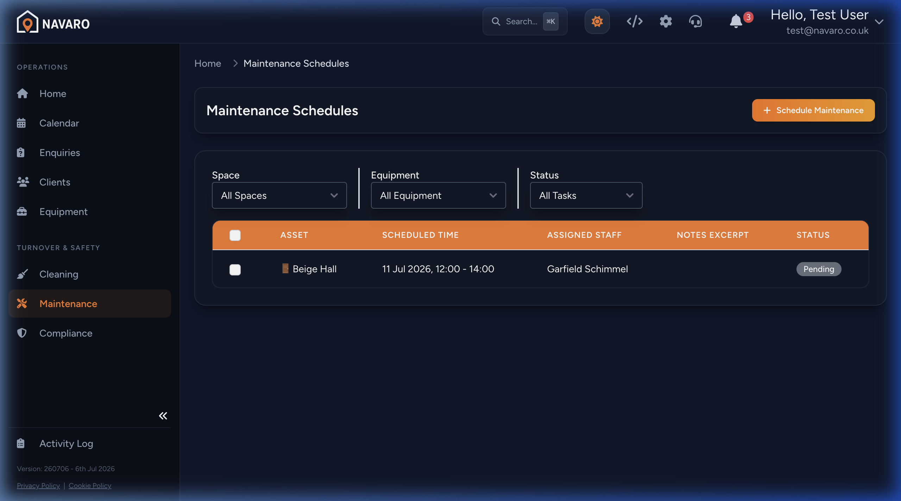Click the Home breadcrumb link

208,63
